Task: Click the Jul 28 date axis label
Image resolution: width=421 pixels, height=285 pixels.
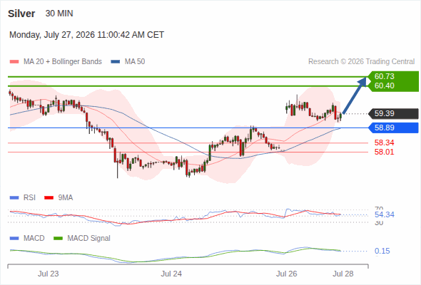Action: coord(343,274)
